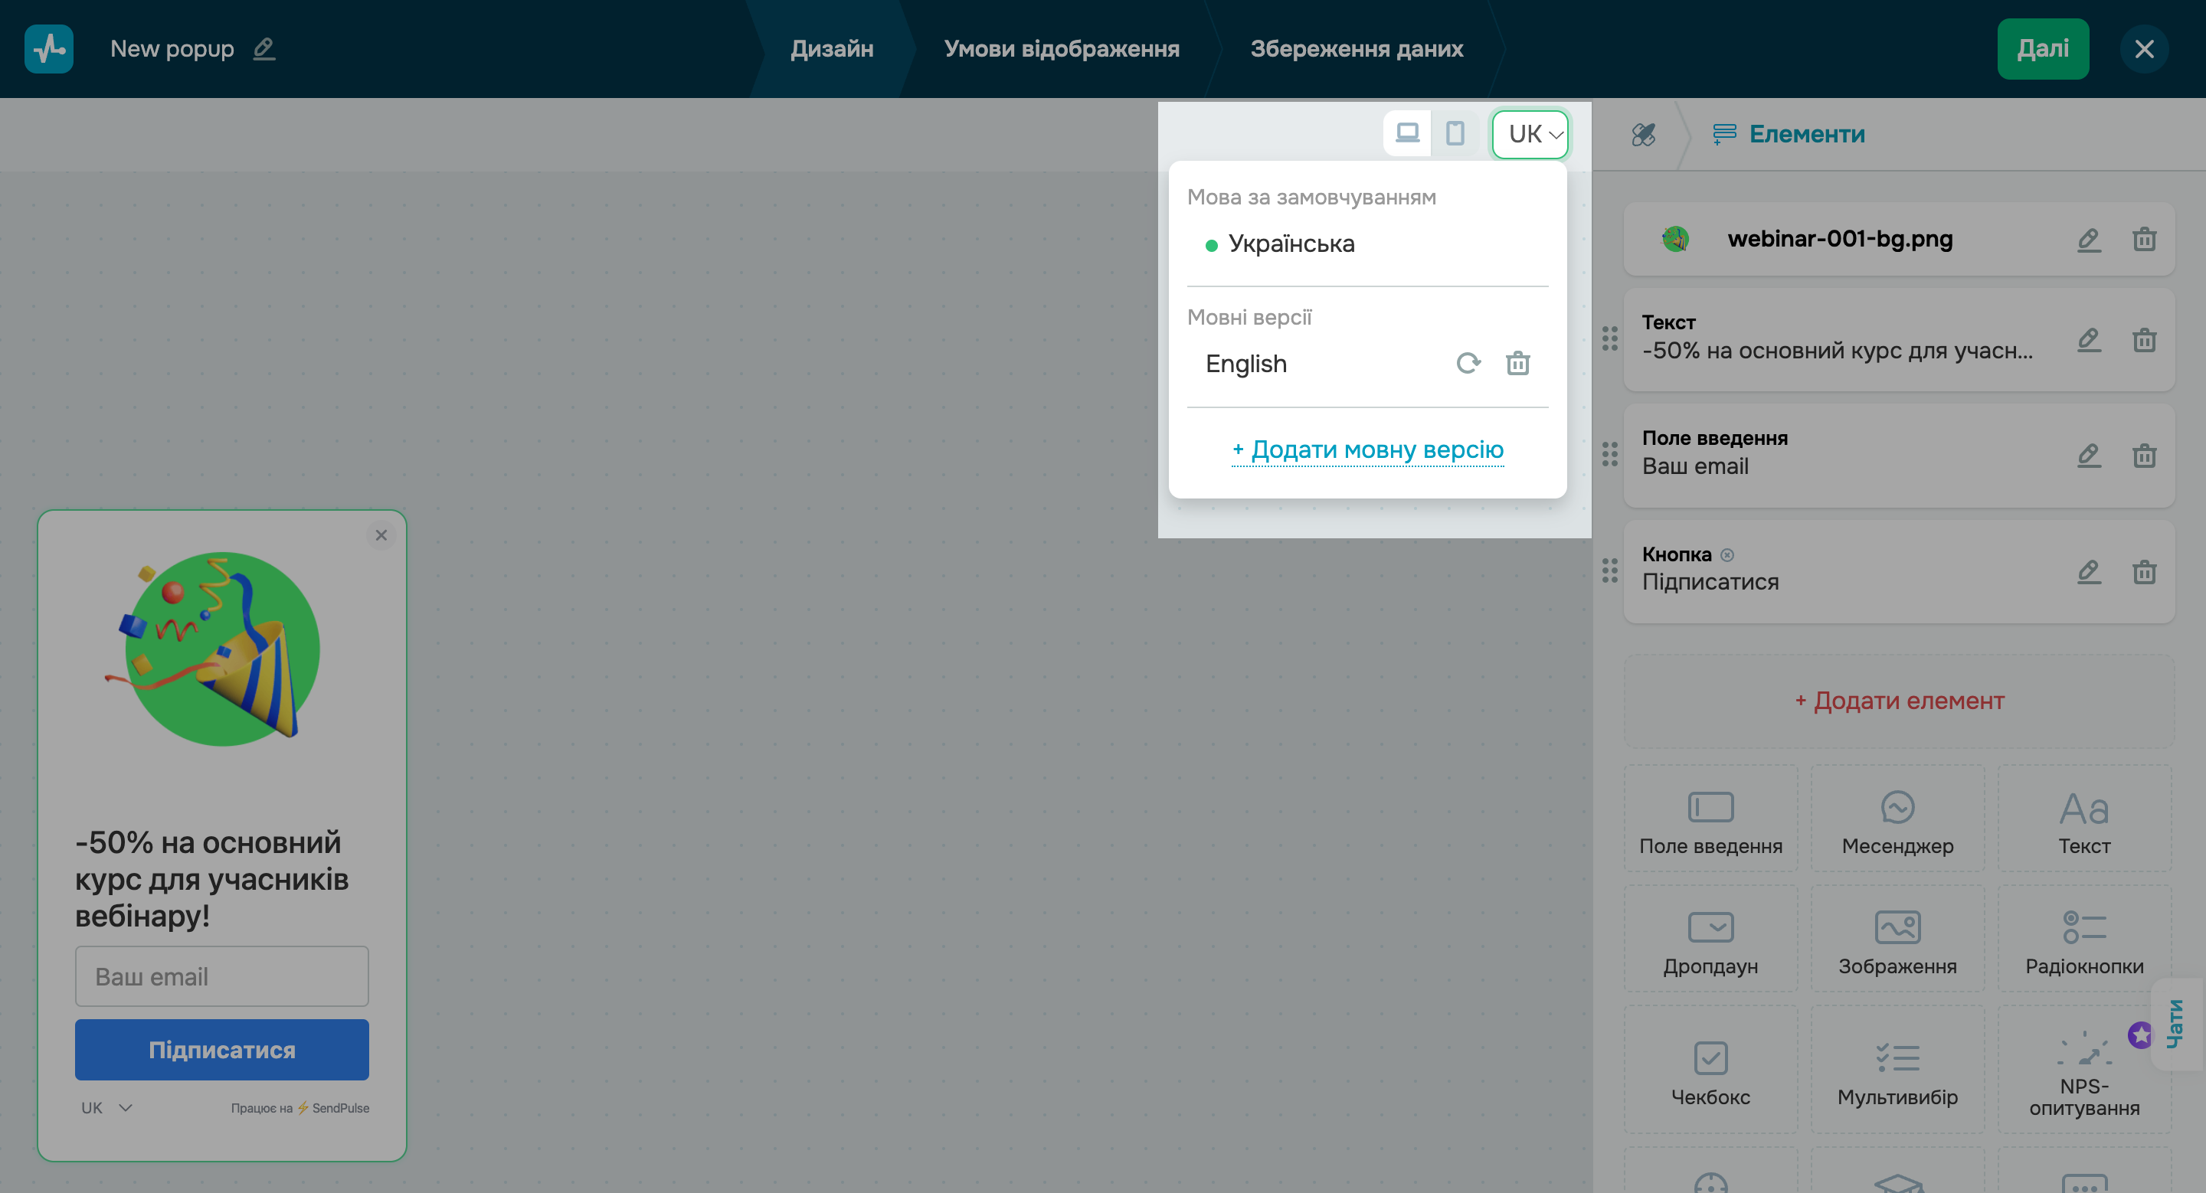Viewport: 2206px width, 1193px height.
Task: Click the Ваш email input in the popup preview
Action: click(222, 976)
